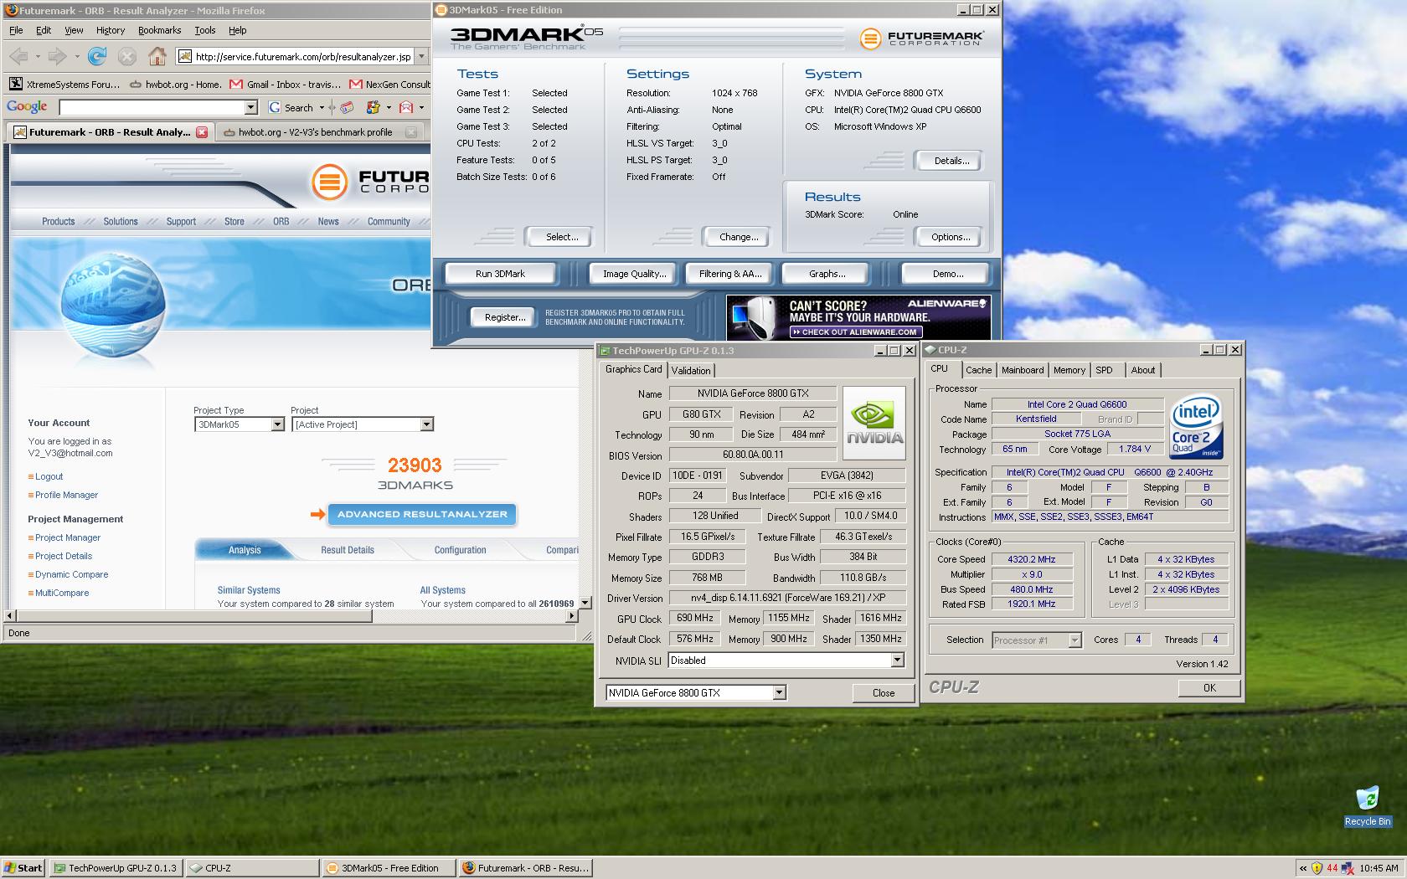Open the Dynamic Compare link

coord(71,574)
